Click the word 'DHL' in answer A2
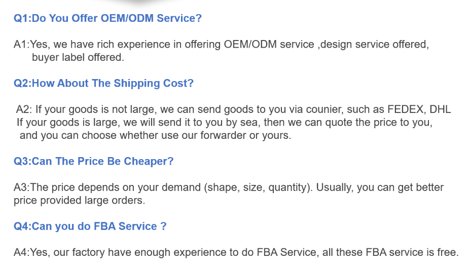The width and height of the screenshot is (470, 266). coord(440,109)
